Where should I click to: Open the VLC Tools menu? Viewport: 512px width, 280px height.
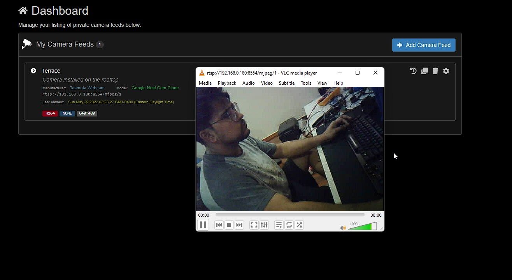click(306, 83)
